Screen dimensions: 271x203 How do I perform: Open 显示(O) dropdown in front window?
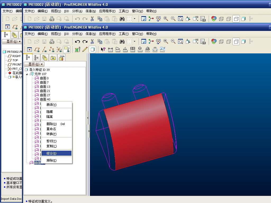[x=34, y=64]
